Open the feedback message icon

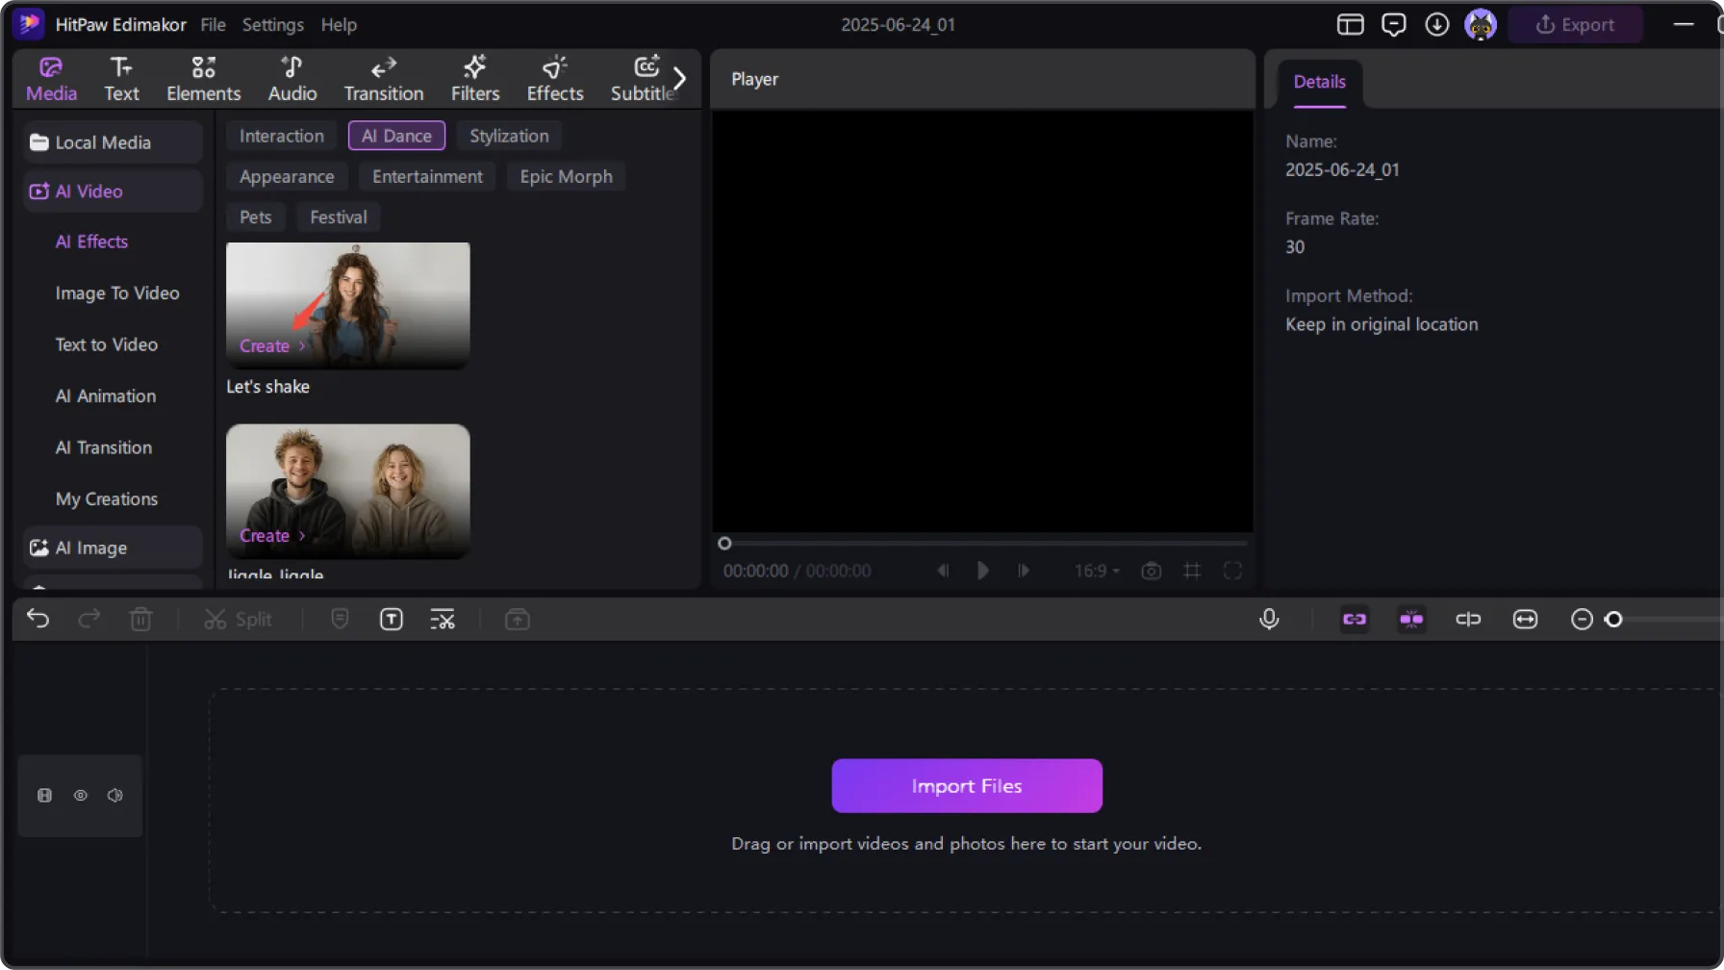click(x=1394, y=25)
